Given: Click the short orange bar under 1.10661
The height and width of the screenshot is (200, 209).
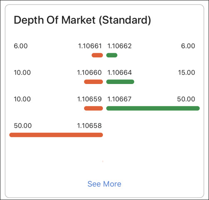Looking at the screenshot, I should [97, 55].
